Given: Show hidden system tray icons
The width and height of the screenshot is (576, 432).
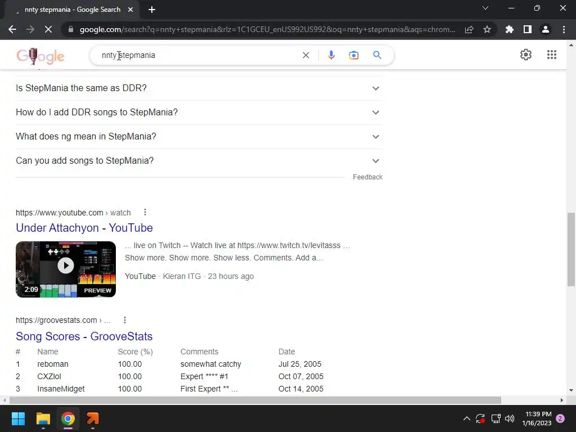Looking at the screenshot, I should [x=466, y=418].
